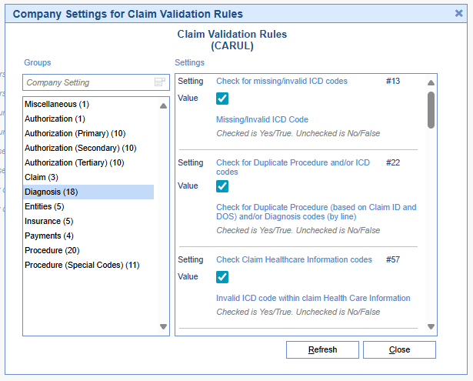Toggle the Claim Healthcare Information codes checkbox
This screenshot has width=473, height=381.
(x=222, y=277)
